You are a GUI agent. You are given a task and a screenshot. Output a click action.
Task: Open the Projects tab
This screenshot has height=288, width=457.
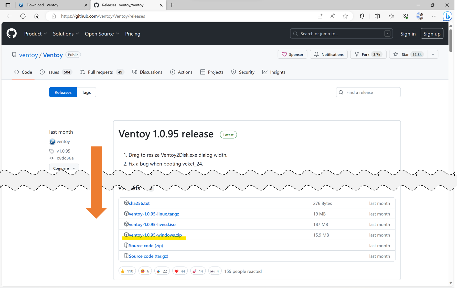coord(212,72)
